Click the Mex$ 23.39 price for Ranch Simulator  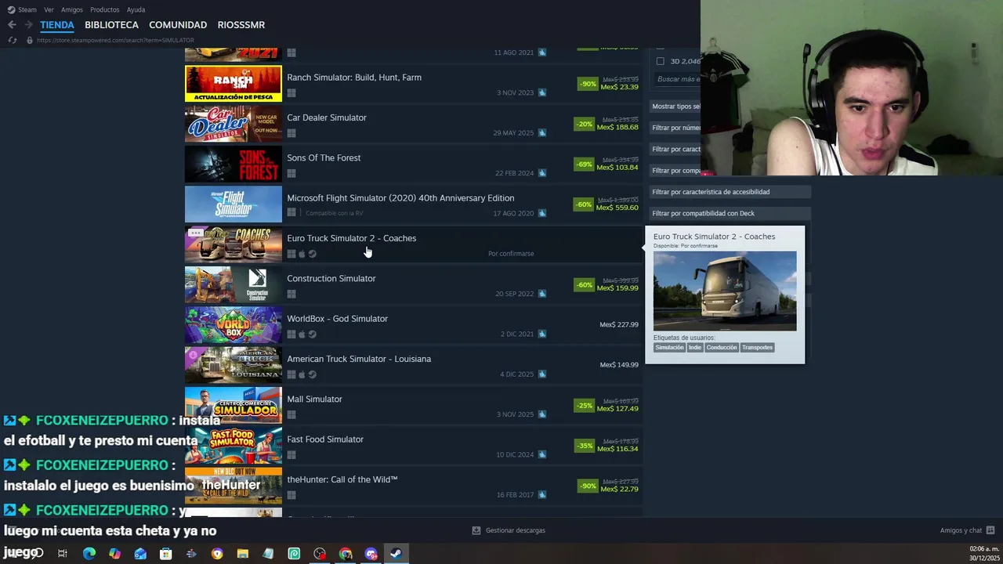pyautogui.click(x=619, y=87)
